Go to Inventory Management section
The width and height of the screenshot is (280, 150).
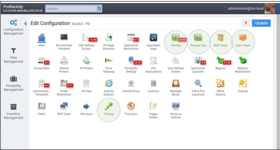(x=14, y=112)
